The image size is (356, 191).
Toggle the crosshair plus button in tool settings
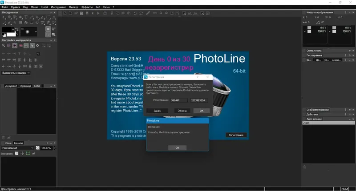point(15,46)
